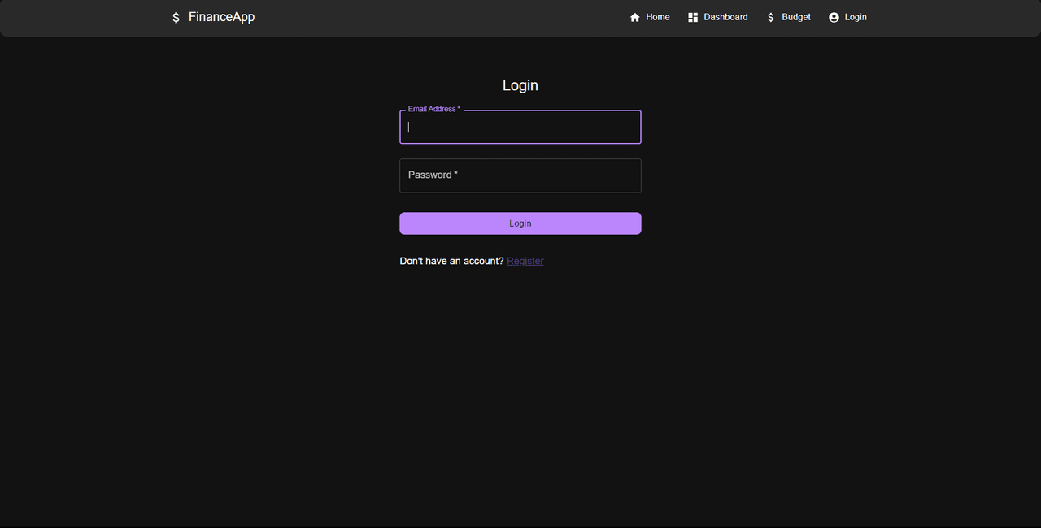
Task: Click the dollar sign logo icon beside FinanceApp
Action: (x=176, y=18)
